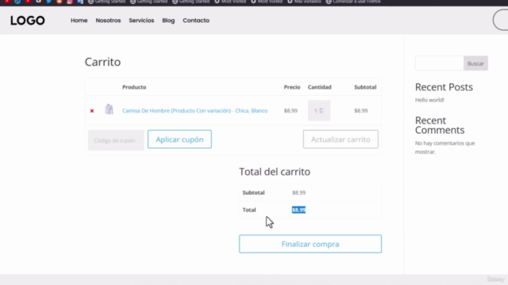
Task: Remove Camisa De Hombre with red X
Action: click(x=92, y=111)
